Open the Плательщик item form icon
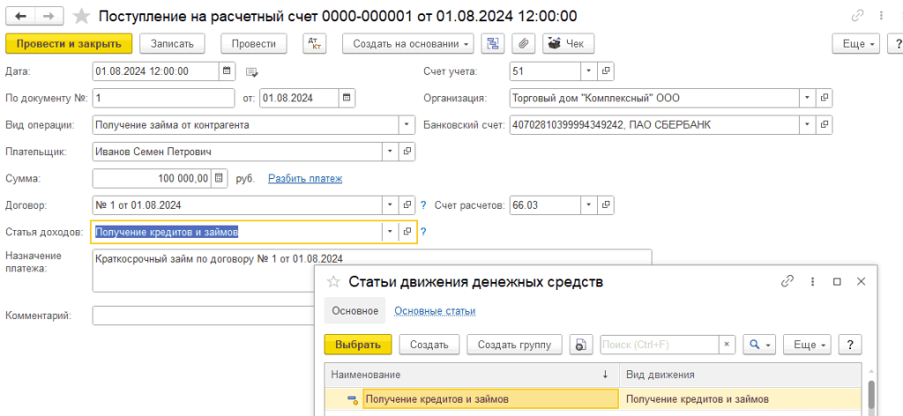 click(407, 152)
